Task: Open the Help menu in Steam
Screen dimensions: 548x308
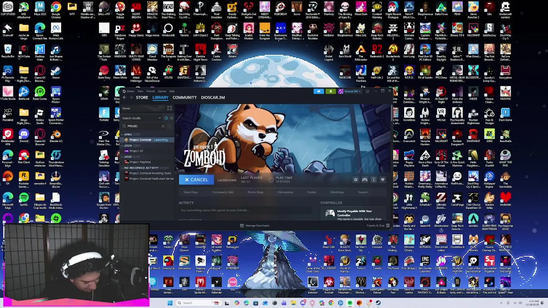Action: click(x=172, y=91)
